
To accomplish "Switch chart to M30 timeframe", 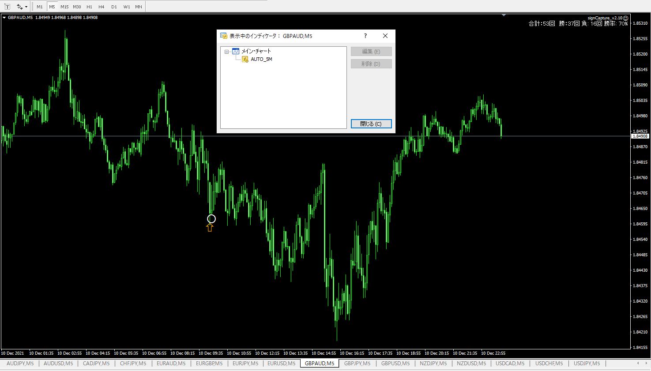I will click(x=77, y=7).
